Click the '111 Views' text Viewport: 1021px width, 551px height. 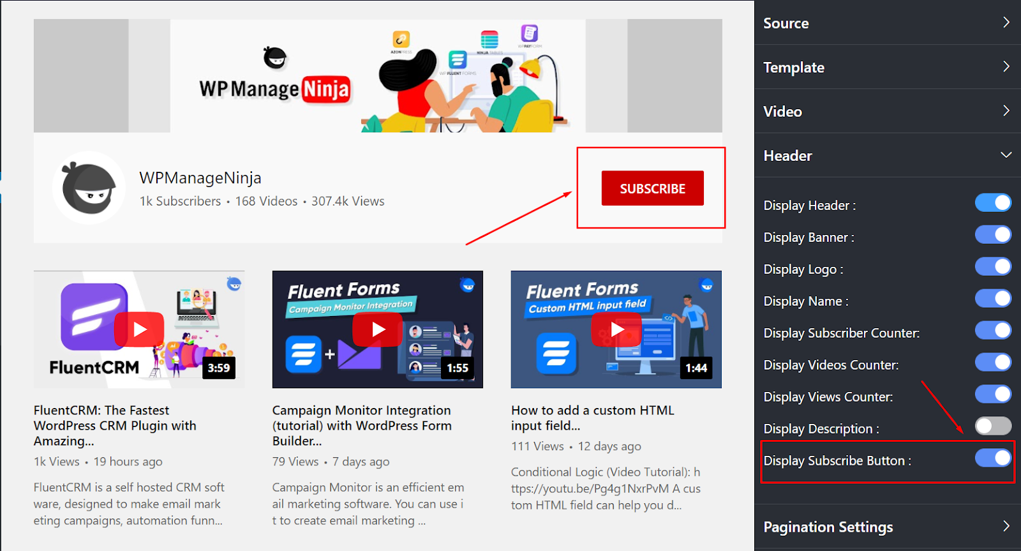coord(537,446)
